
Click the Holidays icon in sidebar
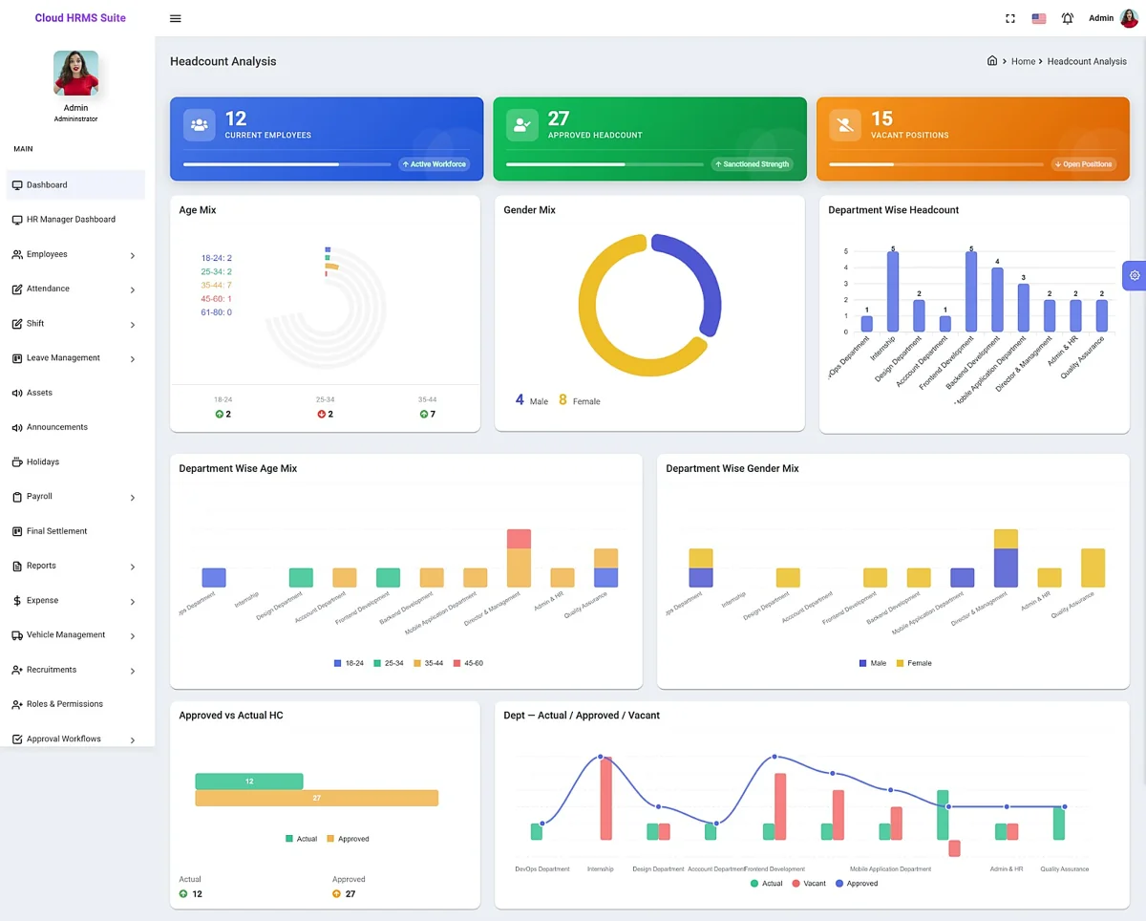click(17, 462)
